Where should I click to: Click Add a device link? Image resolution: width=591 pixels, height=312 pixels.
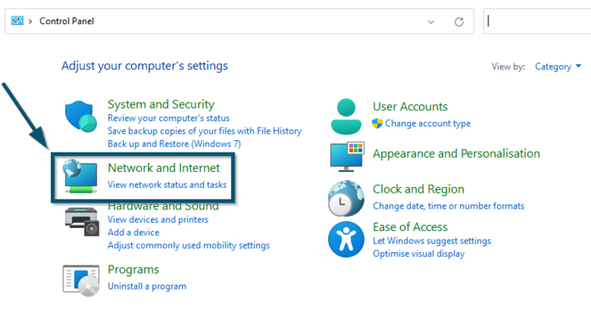tap(134, 233)
